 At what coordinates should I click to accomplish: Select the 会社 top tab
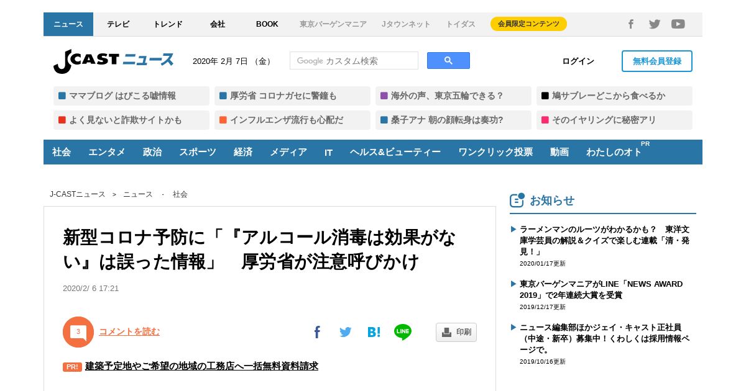coord(218,24)
